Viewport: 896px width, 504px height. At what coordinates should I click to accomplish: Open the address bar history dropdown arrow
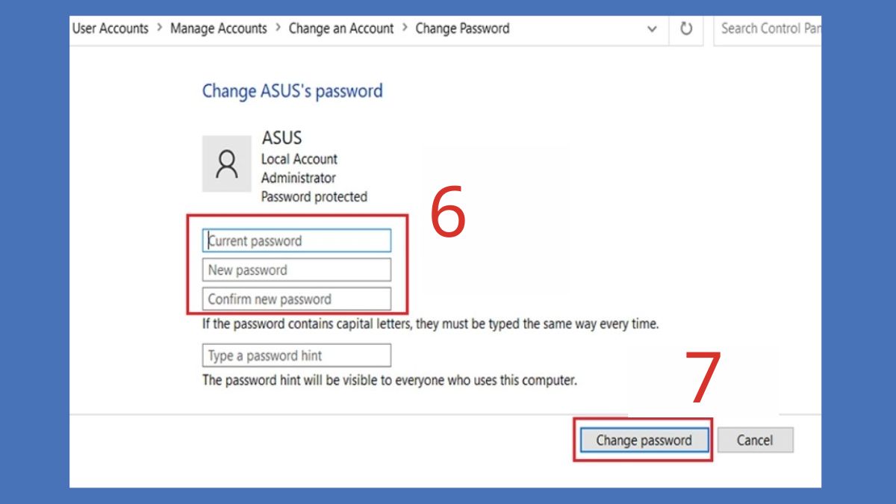coord(652,29)
